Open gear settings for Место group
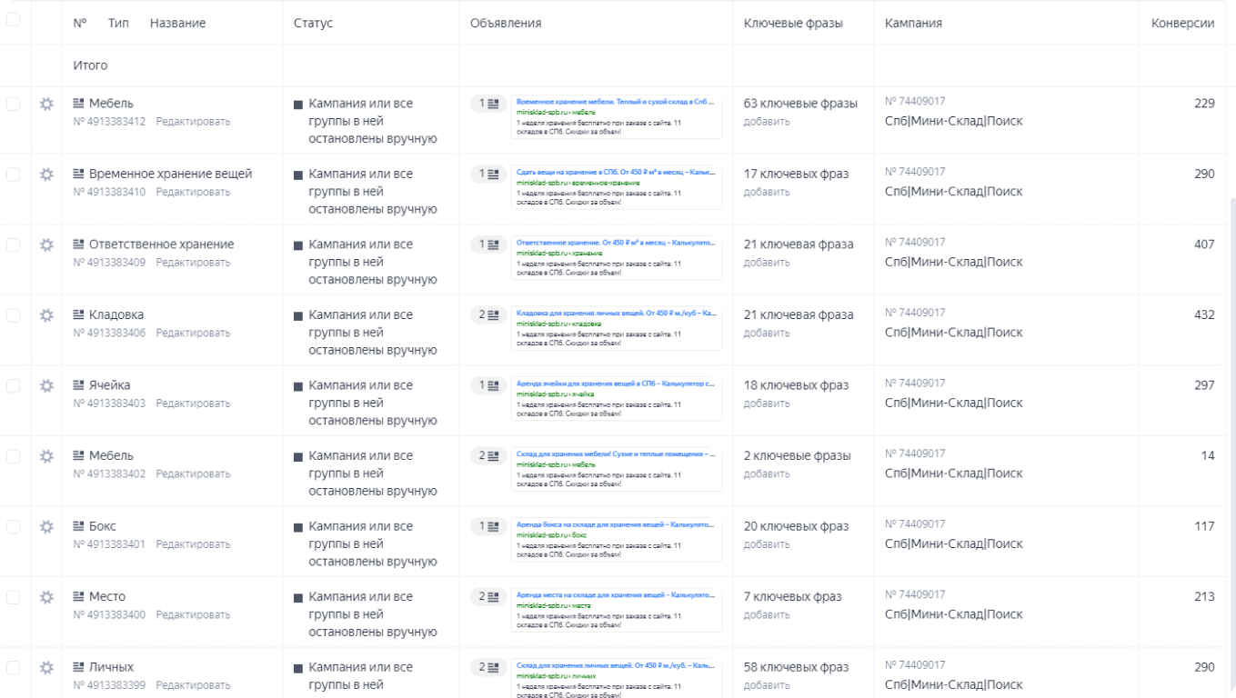The height and width of the screenshot is (698, 1236). pyautogui.click(x=46, y=597)
